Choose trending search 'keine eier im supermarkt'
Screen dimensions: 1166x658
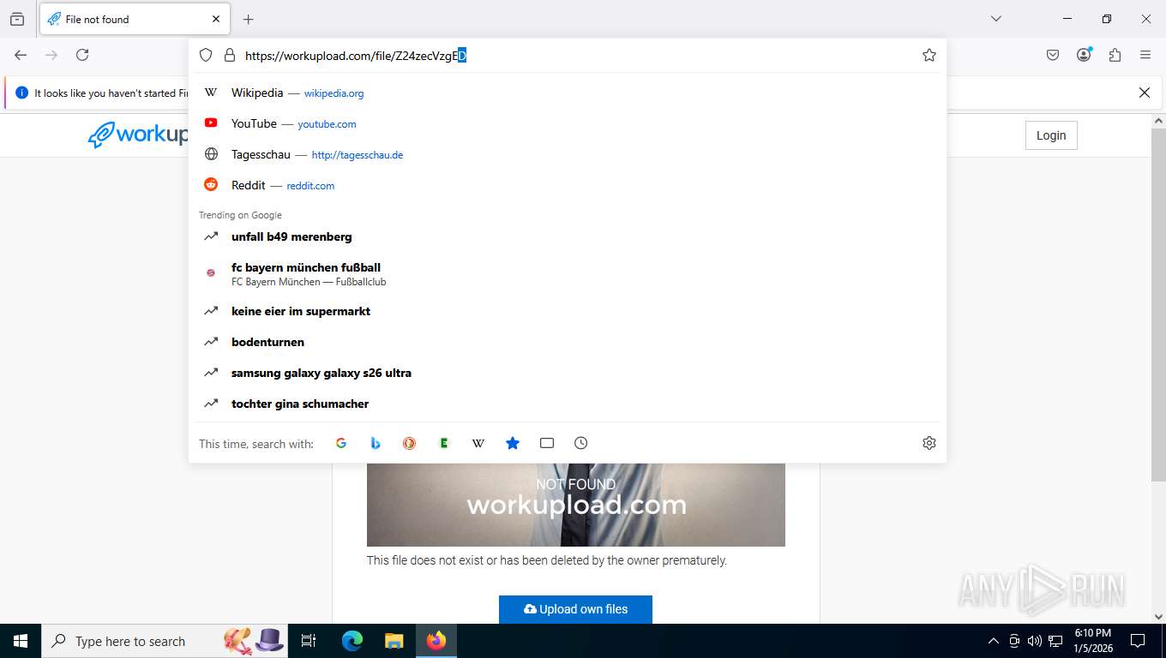pos(568,311)
